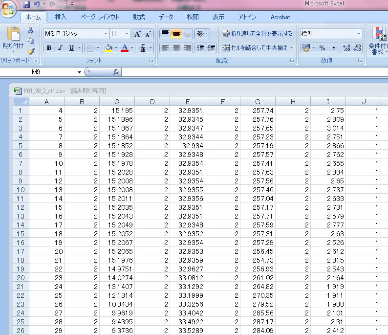Apply the red font color swatch
The image size is (388, 335).
[124, 48]
